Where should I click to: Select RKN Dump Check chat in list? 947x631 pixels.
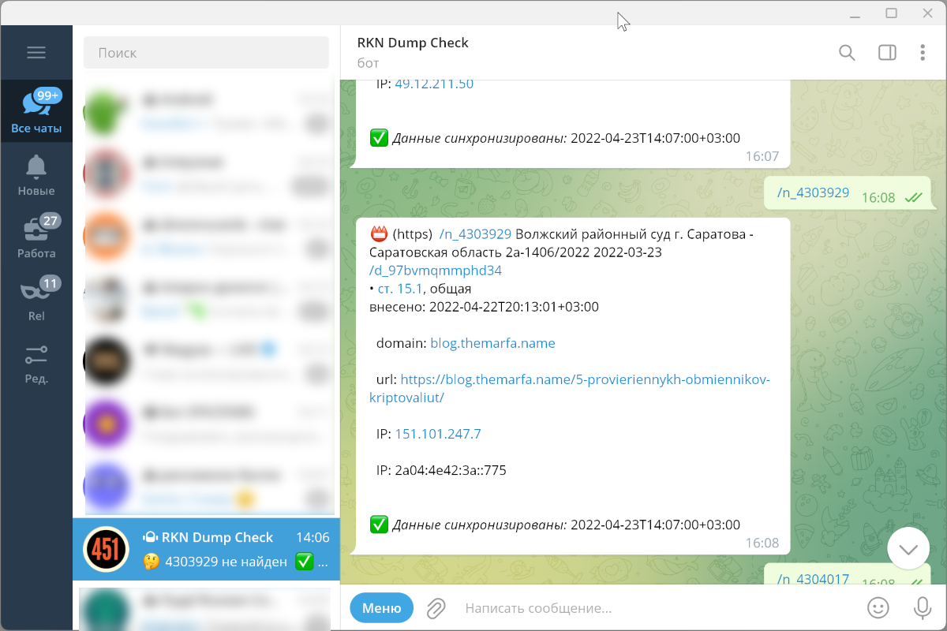click(x=206, y=549)
